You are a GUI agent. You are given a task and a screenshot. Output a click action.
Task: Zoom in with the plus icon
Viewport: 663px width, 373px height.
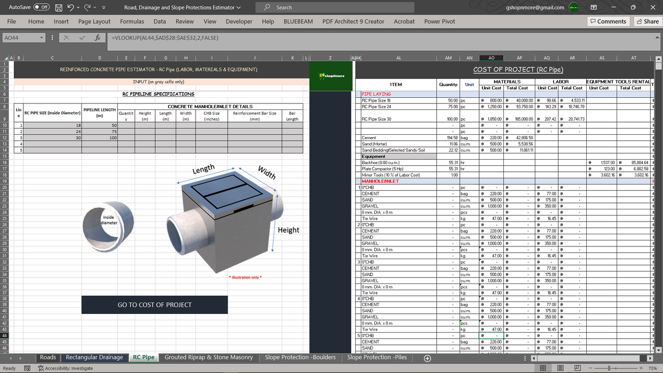[x=640, y=368]
